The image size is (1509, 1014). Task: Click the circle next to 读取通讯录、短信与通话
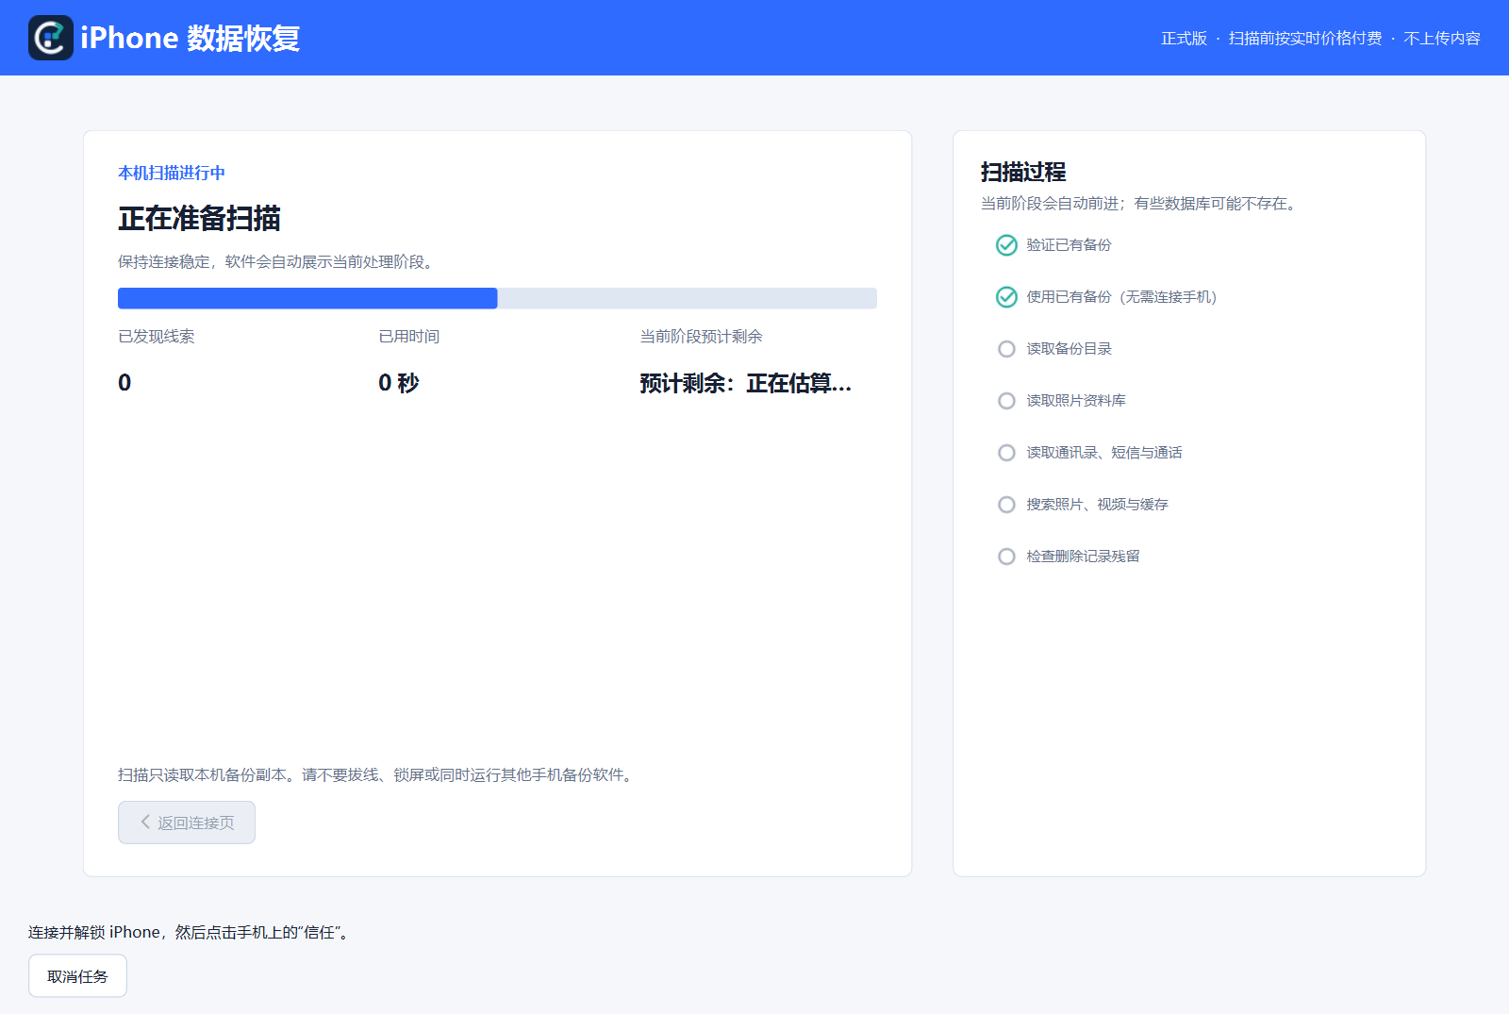coord(1006,453)
